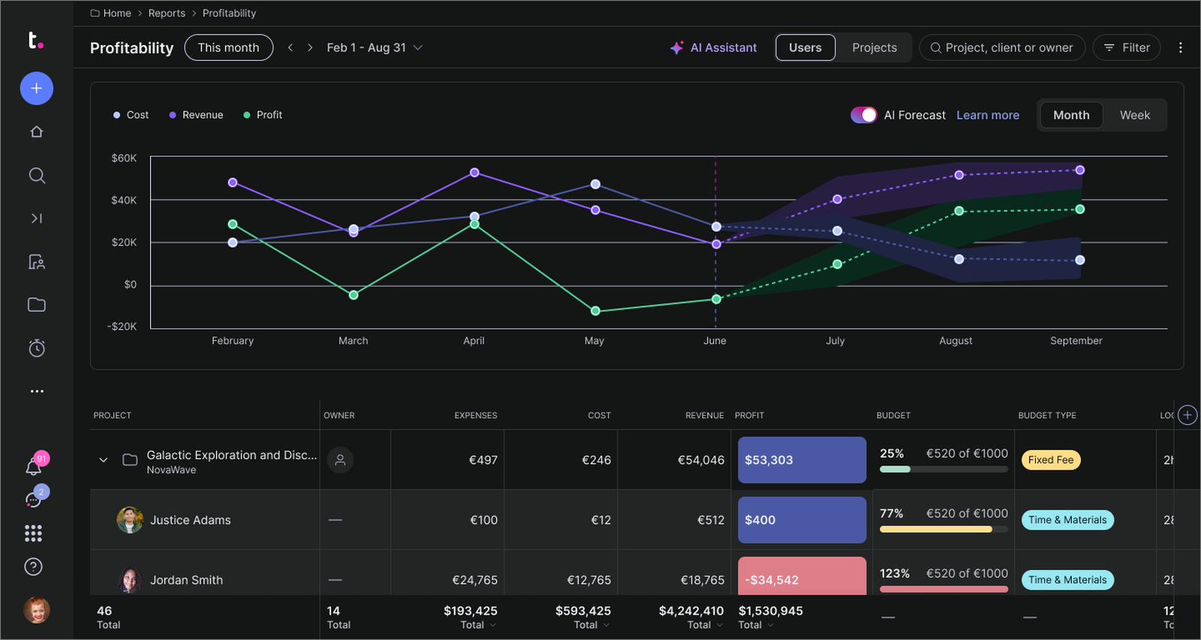
Task: Select the Month chart view
Action: (x=1071, y=115)
